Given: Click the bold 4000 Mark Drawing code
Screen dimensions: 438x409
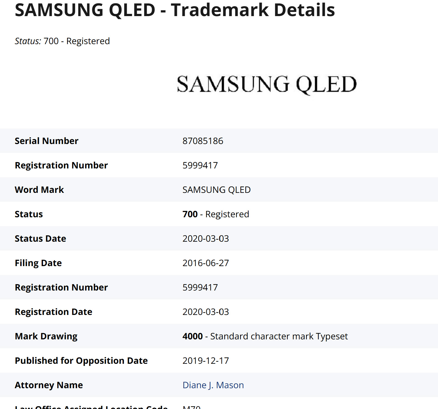Looking at the screenshot, I should tap(192, 336).
